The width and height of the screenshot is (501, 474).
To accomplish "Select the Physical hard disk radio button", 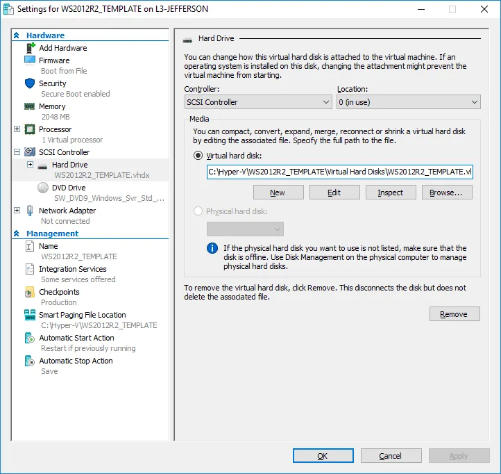I will pos(198,211).
